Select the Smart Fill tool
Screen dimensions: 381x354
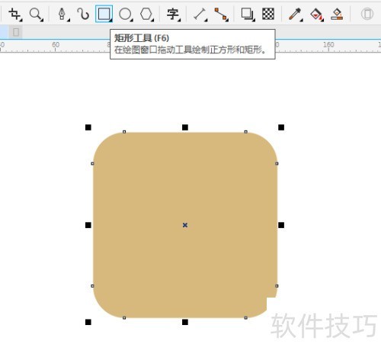pyautogui.click(x=337, y=14)
